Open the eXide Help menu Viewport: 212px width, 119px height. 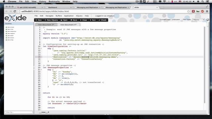point(87,16)
